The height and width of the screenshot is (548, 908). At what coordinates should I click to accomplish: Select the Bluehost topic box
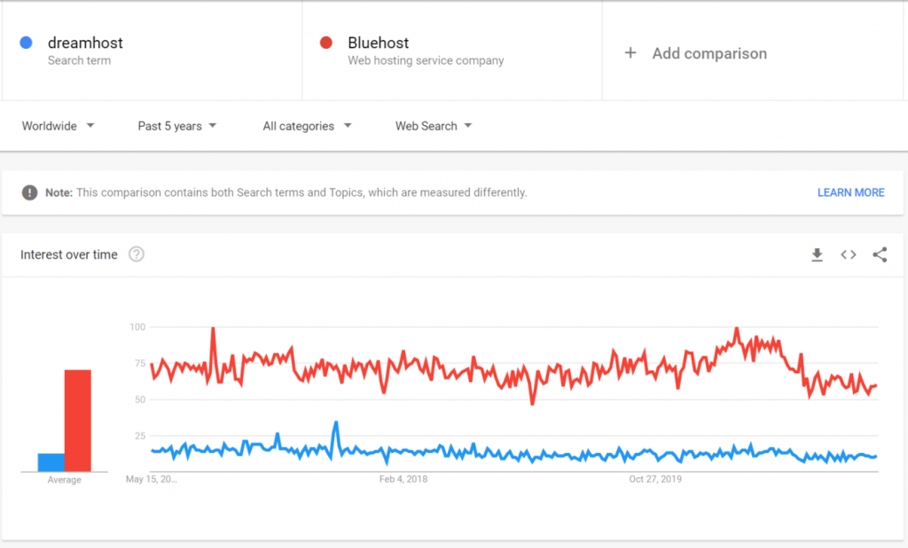tap(451, 51)
